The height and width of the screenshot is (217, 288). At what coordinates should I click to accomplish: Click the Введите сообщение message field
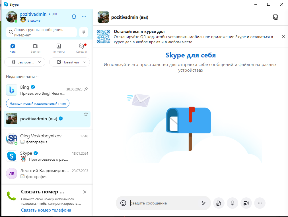click(x=163, y=203)
